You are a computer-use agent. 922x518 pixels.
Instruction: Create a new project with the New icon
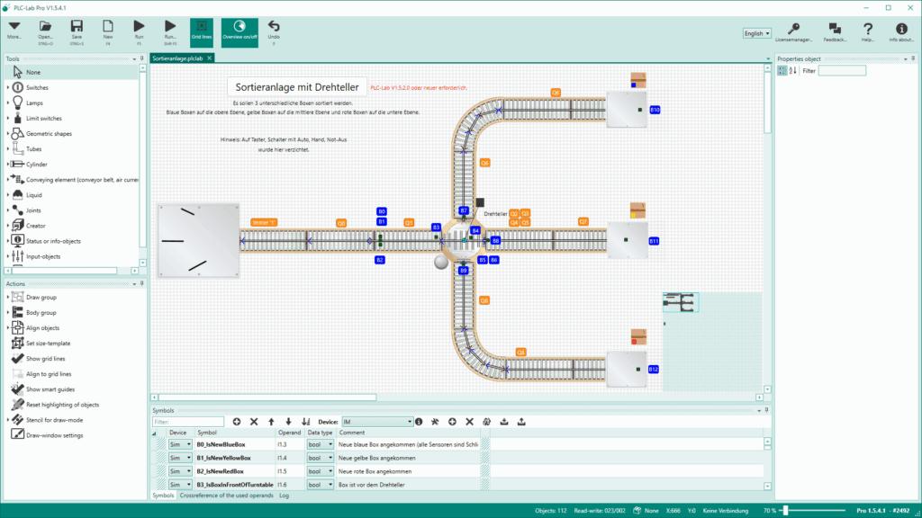pos(108,31)
